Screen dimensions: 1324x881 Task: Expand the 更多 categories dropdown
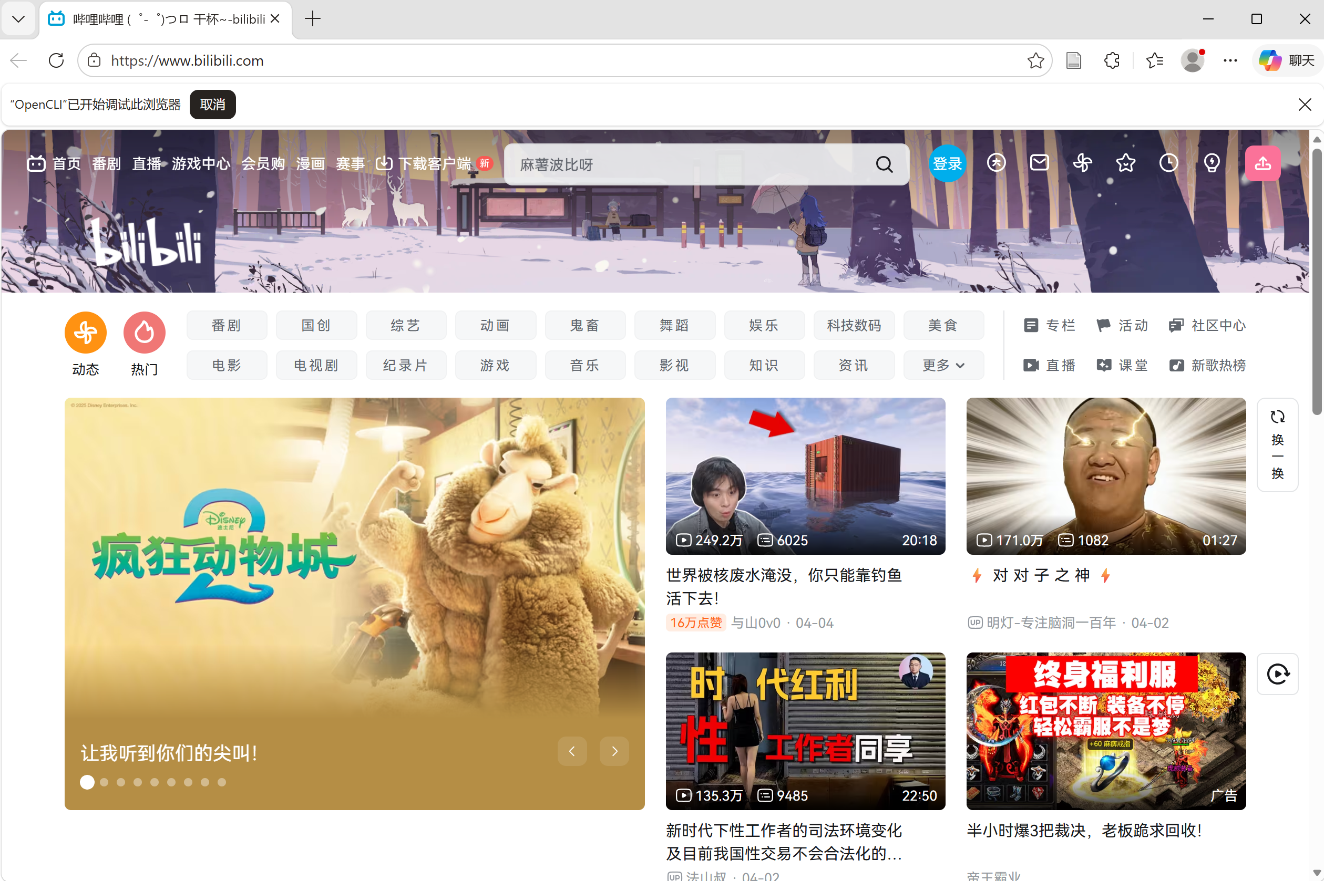pos(943,365)
